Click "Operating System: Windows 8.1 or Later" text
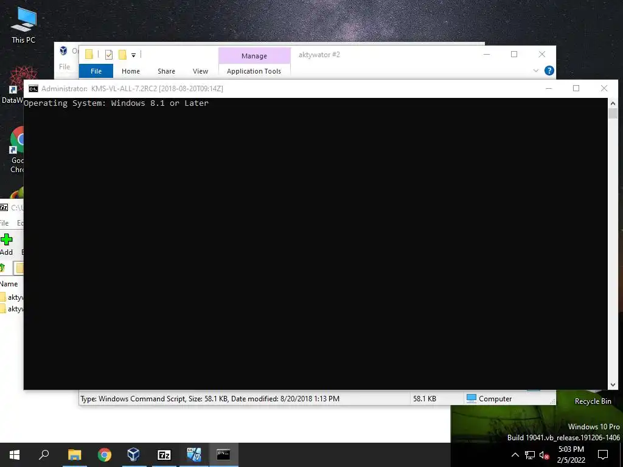The image size is (623, 467). click(116, 103)
